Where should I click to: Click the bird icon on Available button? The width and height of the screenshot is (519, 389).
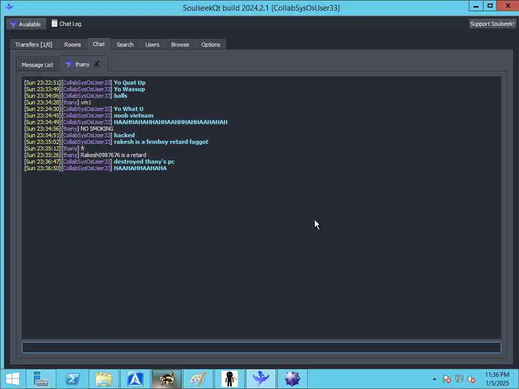(14, 24)
